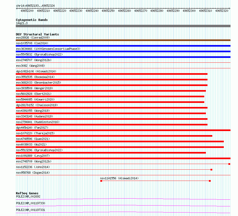Screen dimensions: 238x216
Task: Select nsv5944085 (Almarri2020) label
Action: pos(35,99)
